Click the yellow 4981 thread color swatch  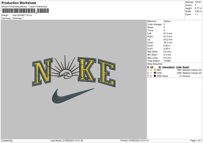(155, 70)
